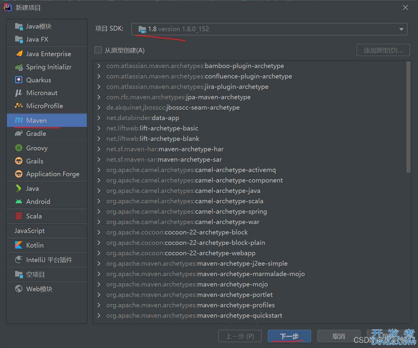
Task: Select the Java Enterprise label
Action: pyautogui.click(x=49, y=54)
